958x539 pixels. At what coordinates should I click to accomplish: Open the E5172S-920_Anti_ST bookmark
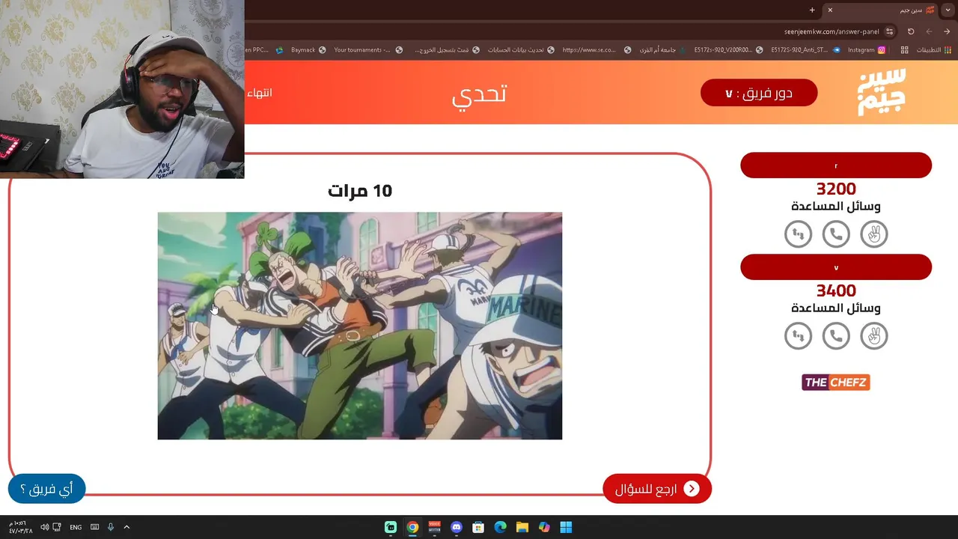tap(805, 50)
